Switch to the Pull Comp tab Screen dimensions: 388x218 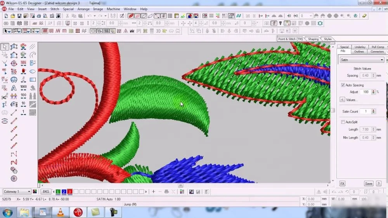[378, 47]
